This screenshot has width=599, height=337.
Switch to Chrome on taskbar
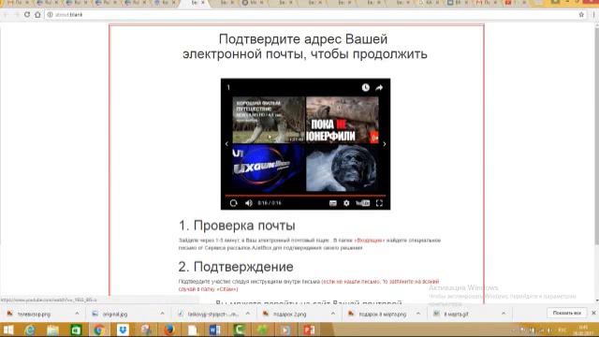[99, 330]
